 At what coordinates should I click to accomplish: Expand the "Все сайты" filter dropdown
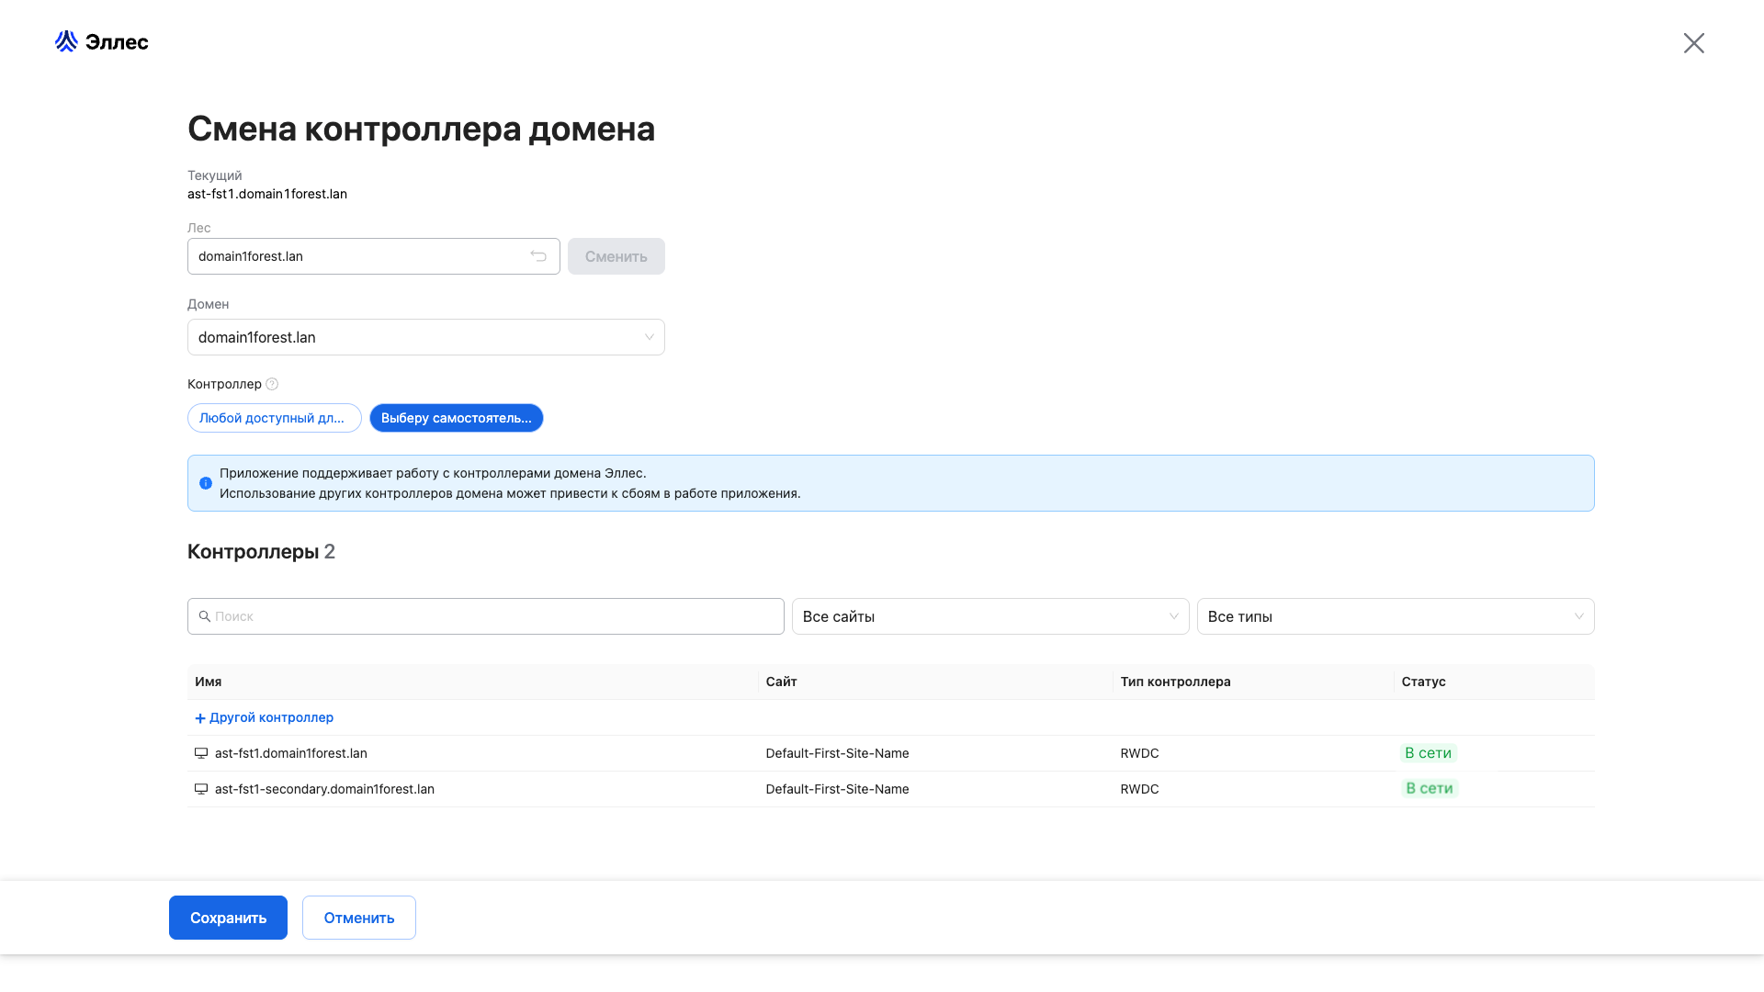[x=989, y=616]
